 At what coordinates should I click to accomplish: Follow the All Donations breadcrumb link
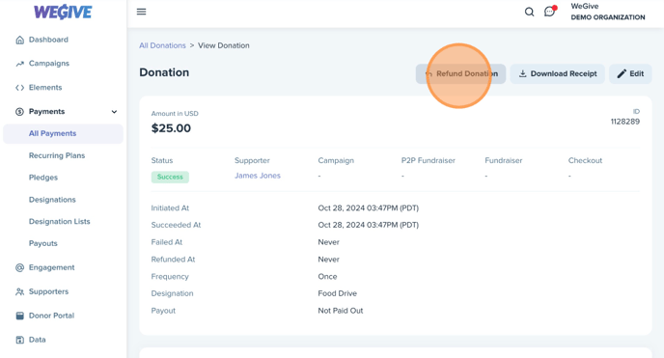tap(162, 45)
